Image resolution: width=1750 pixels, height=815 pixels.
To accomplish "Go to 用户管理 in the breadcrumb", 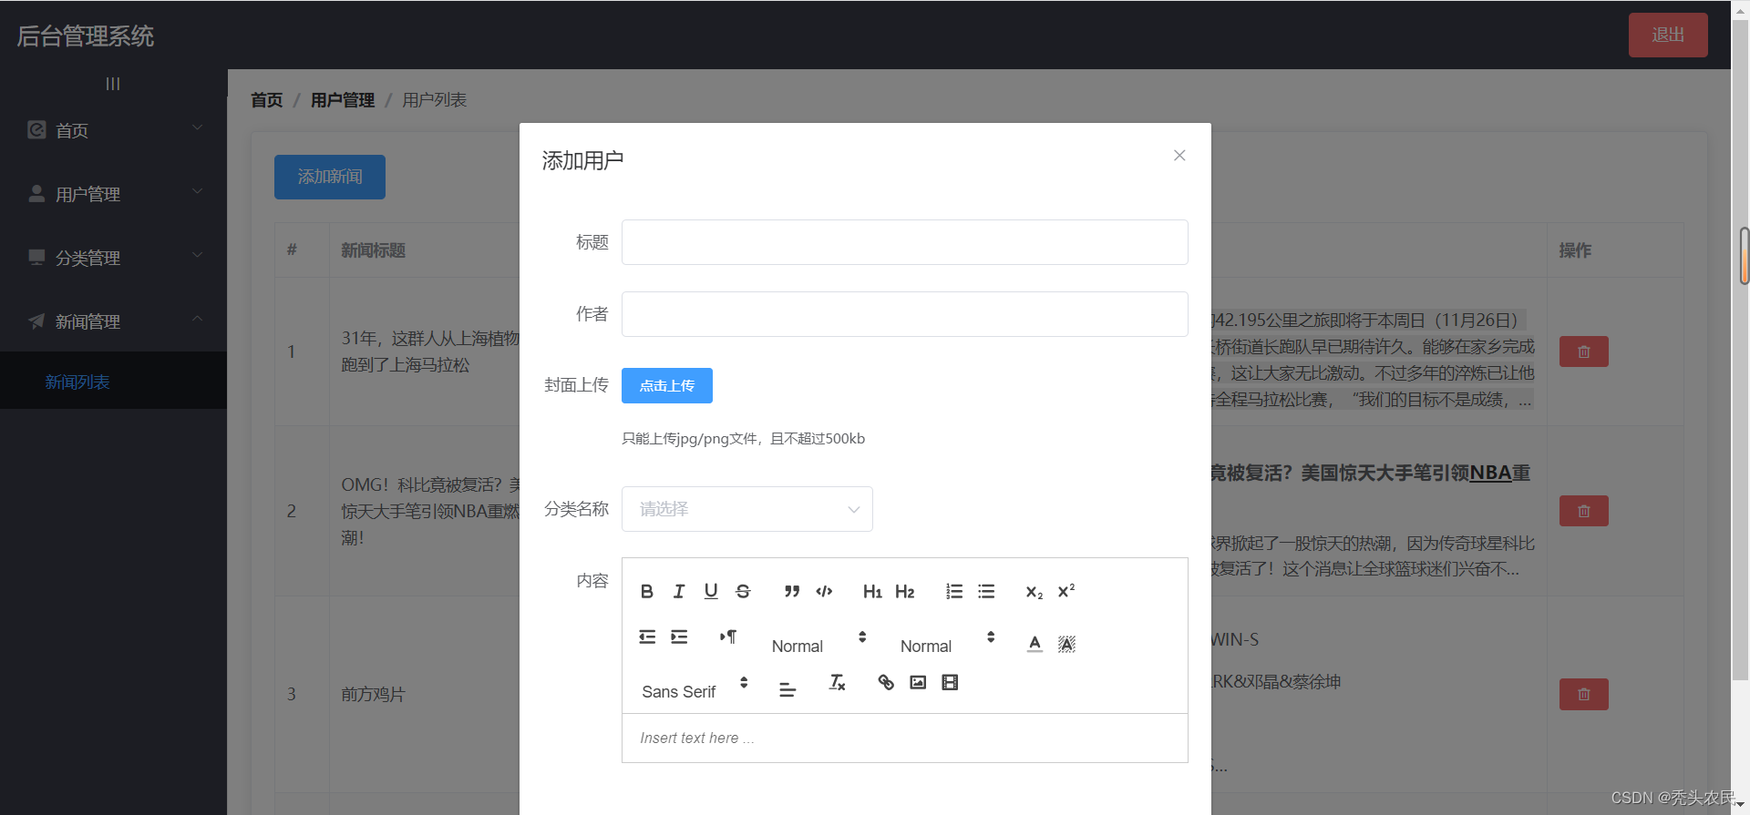I will [343, 100].
